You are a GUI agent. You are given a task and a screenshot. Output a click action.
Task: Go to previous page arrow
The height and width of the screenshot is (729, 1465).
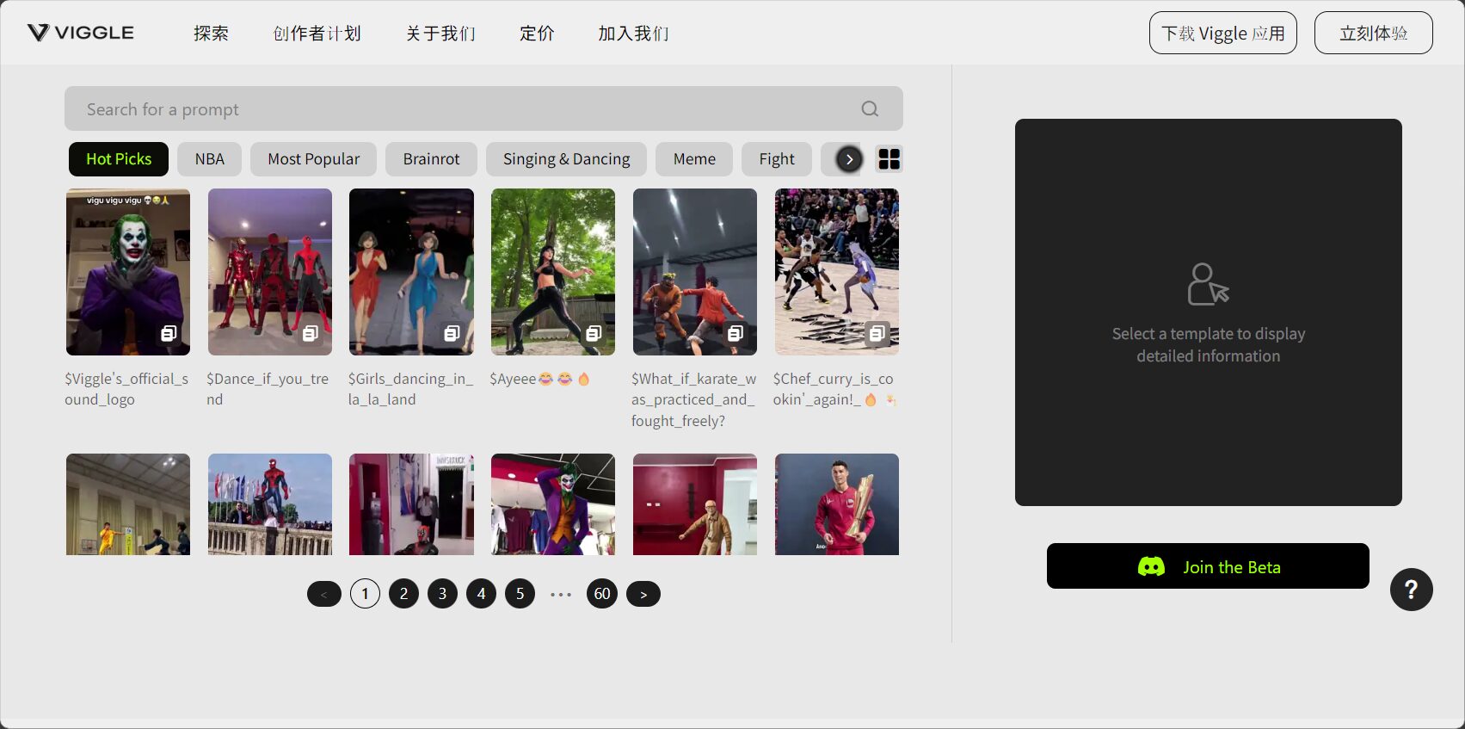(324, 594)
